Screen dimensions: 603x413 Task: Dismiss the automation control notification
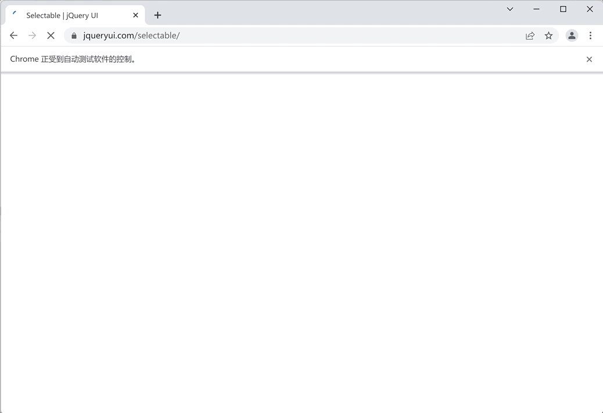pos(589,59)
